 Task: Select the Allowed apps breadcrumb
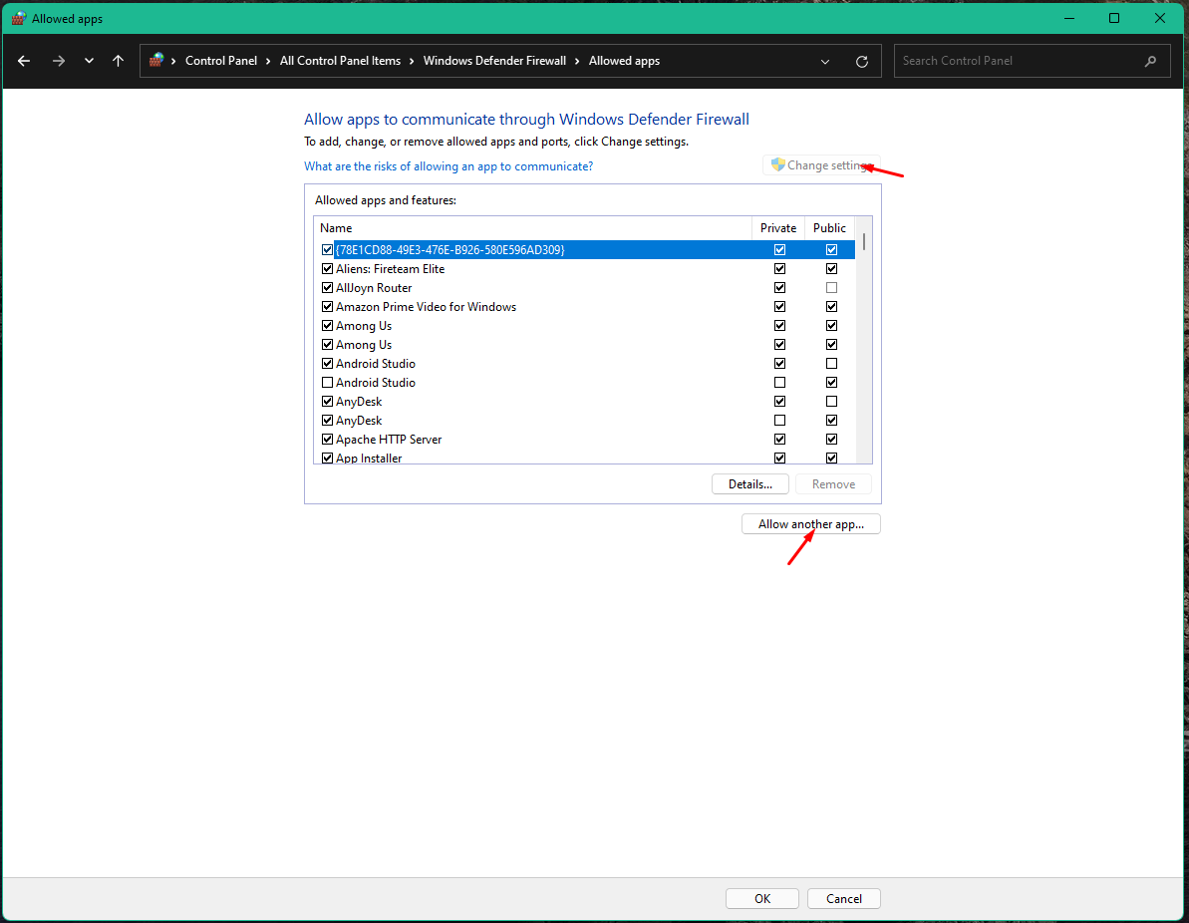tap(624, 61)
